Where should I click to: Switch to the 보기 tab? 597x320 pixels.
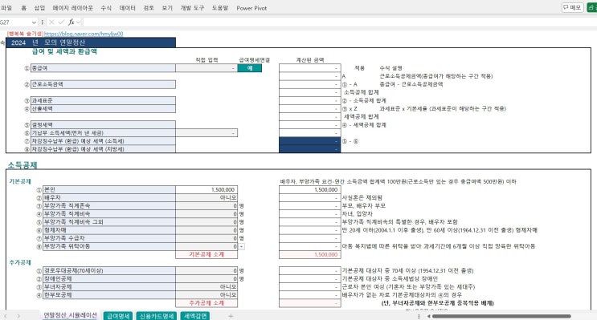coord(167,7)
